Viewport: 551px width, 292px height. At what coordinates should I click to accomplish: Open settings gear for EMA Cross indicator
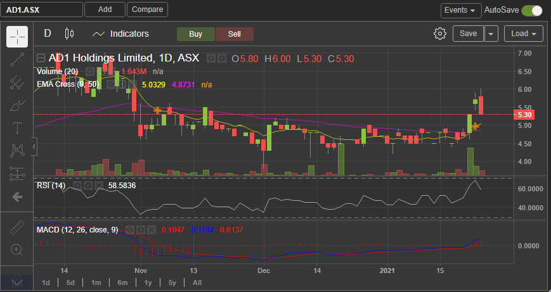click(x=122, y=84)
